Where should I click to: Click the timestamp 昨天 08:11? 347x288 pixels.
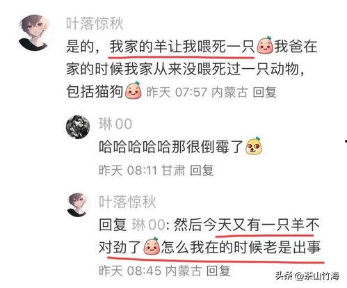(128, 170)
